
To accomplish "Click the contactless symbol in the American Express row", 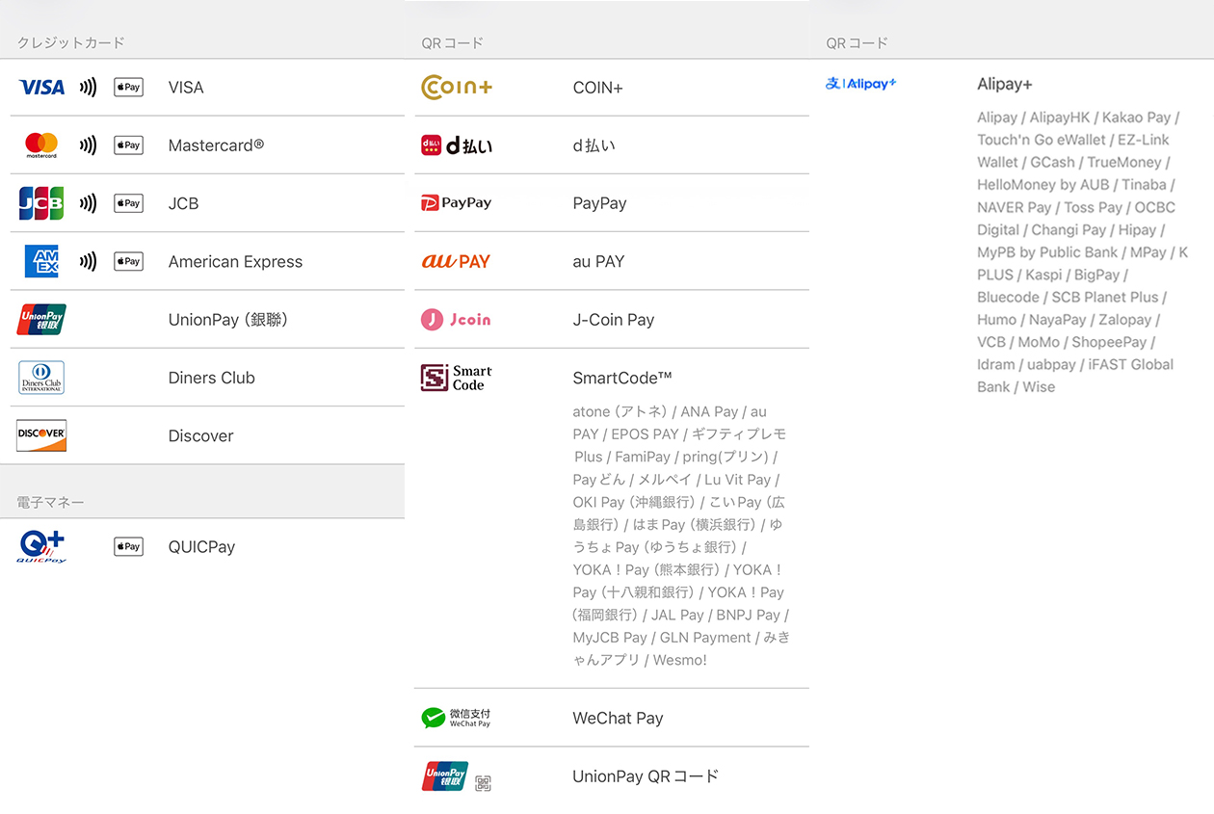I will (88, 261).
